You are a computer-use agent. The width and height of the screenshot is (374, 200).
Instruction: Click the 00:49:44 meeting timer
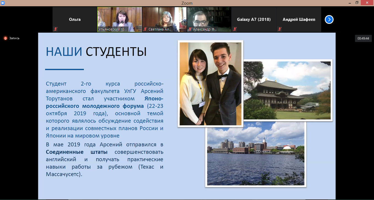click(363, 39)
